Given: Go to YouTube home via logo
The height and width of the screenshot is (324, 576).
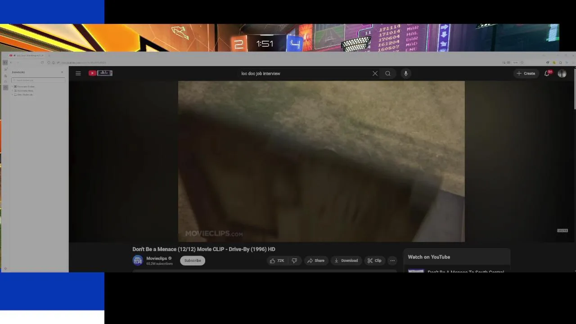Looking at the screenshot, I should 100,73.
